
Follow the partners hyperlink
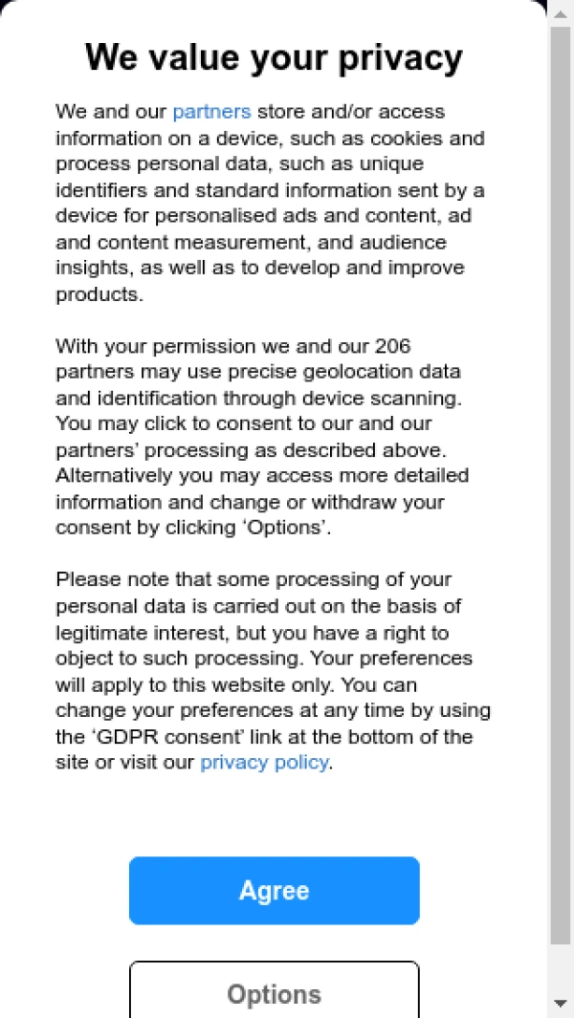[x=211, y=112]
